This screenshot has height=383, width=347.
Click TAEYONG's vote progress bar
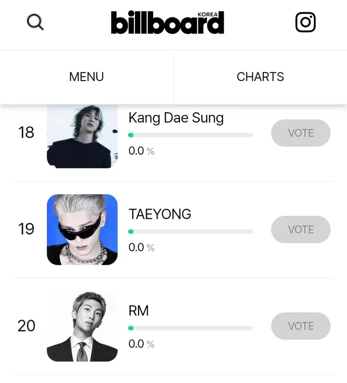(x=191, y=231)
